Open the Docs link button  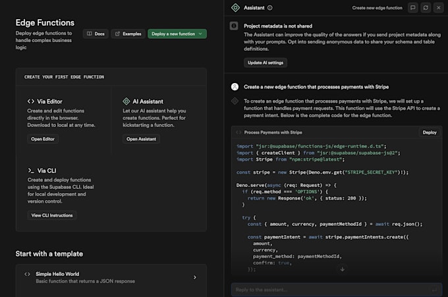coord(96,34)
